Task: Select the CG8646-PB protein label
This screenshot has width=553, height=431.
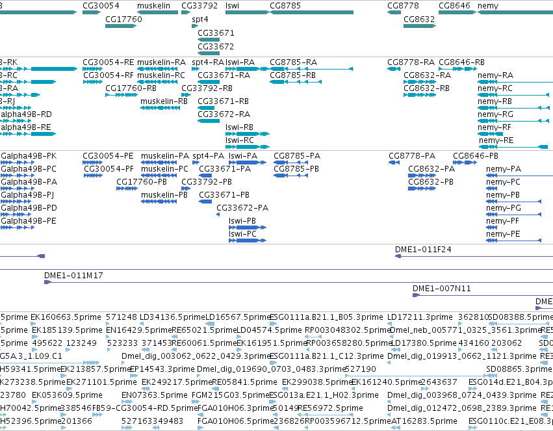Action: coord(476,156)
